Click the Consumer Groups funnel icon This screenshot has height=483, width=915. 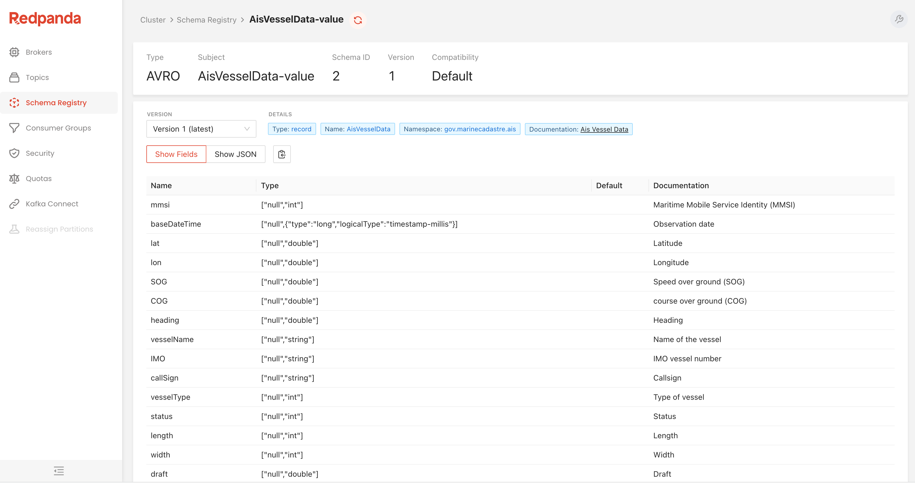(x=14, y=128)
